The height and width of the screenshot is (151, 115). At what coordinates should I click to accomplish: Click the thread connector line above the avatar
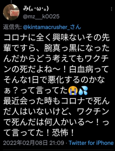coord(11,2)
